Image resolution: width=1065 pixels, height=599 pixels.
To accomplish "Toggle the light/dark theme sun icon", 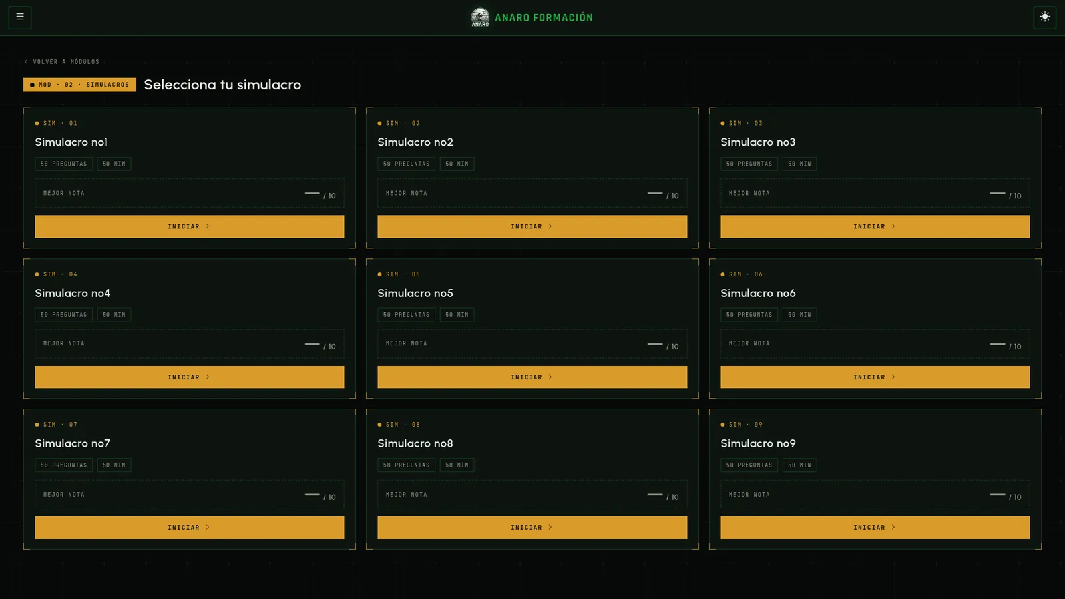I will coord(1044,17).
